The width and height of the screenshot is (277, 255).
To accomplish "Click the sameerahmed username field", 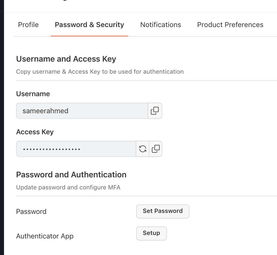I will tap(82, 111).
